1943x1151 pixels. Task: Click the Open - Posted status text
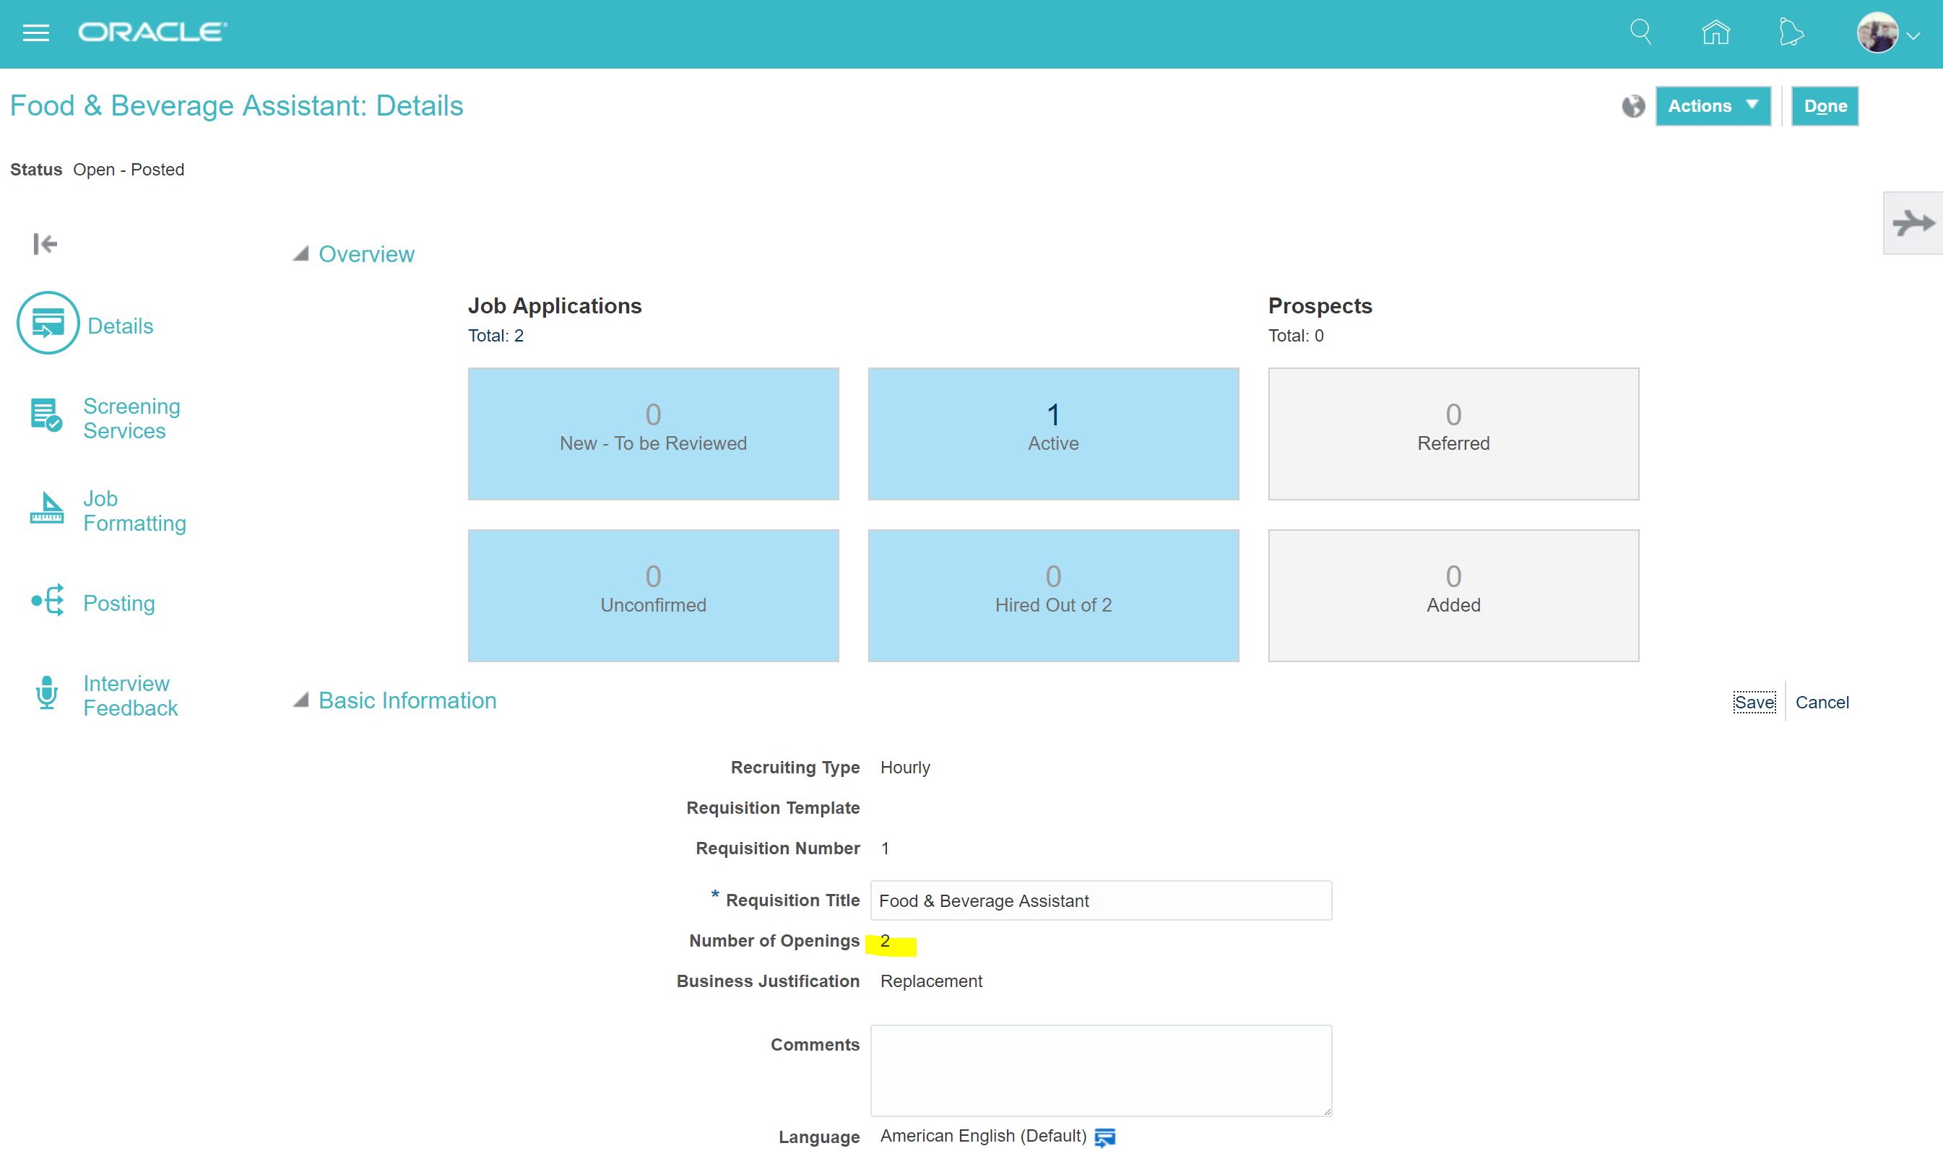tap(129, 169)
